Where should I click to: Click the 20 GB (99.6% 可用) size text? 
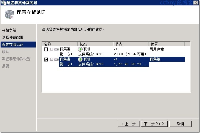point(130,54)
